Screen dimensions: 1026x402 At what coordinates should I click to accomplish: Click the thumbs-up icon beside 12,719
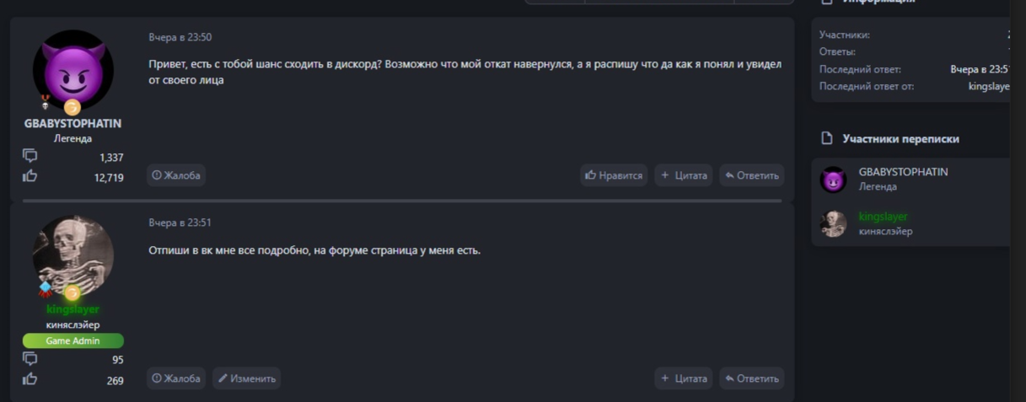30,176
